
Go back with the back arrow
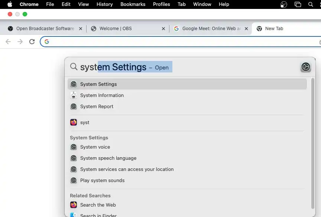tap(8, 42)
